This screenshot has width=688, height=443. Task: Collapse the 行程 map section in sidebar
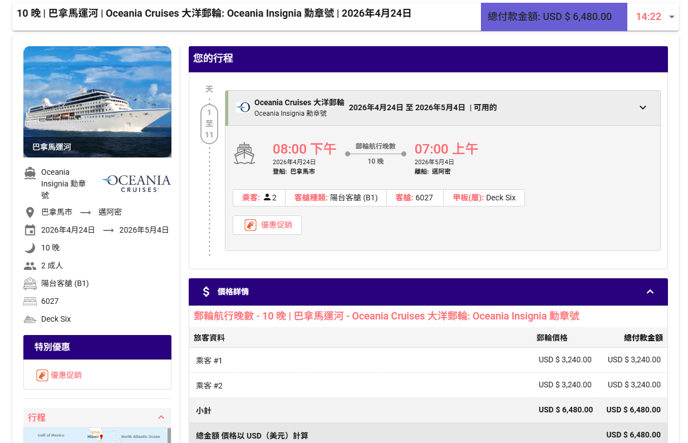(161, 417)
